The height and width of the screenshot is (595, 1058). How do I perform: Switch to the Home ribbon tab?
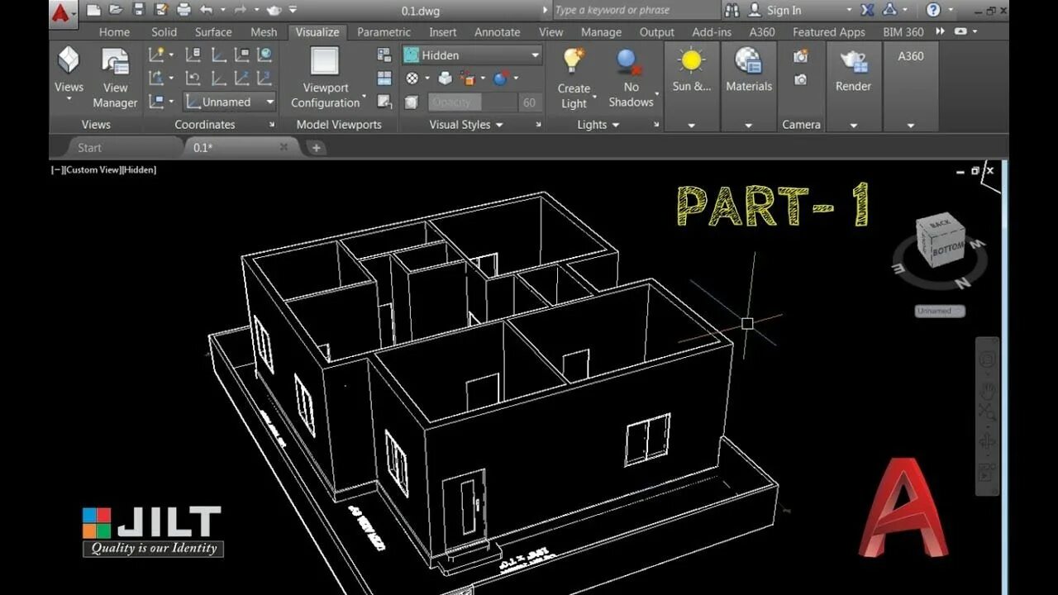114,32
